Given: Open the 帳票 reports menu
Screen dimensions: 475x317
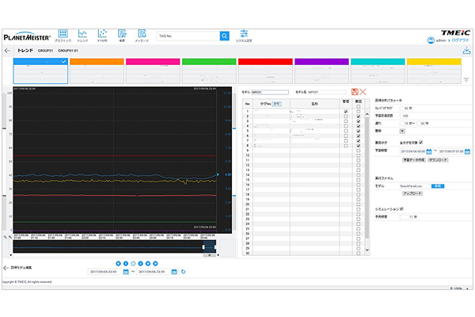Looking at the screenshot, I should pyautogui.click(x=122, y=35).
